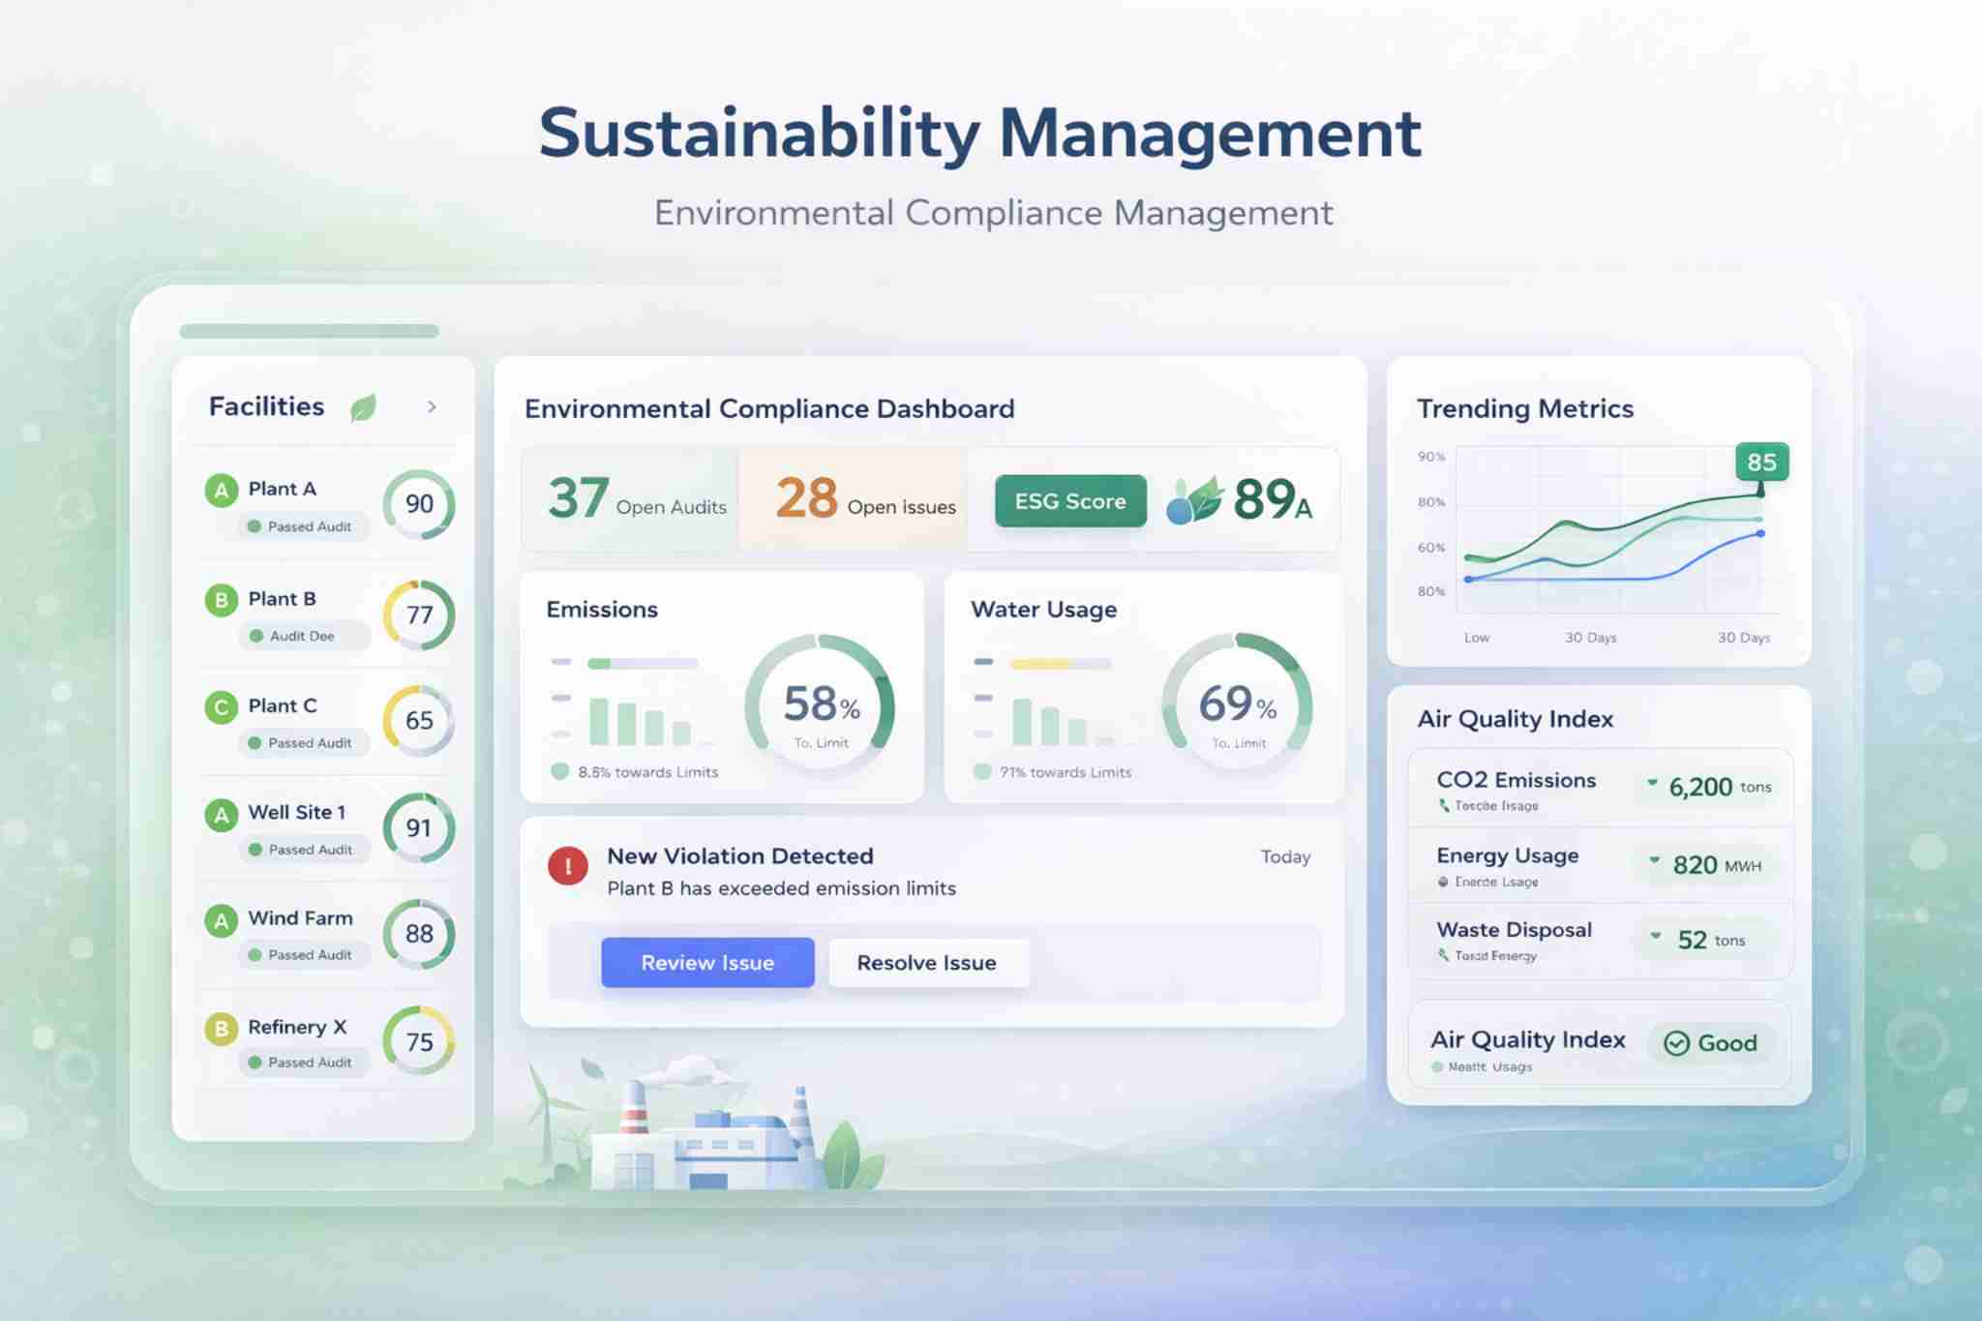Image resolution: width=1982 pixels, height=1321 pixels.
Task: Expand the Facilities panel chevron
Action: 430,407
